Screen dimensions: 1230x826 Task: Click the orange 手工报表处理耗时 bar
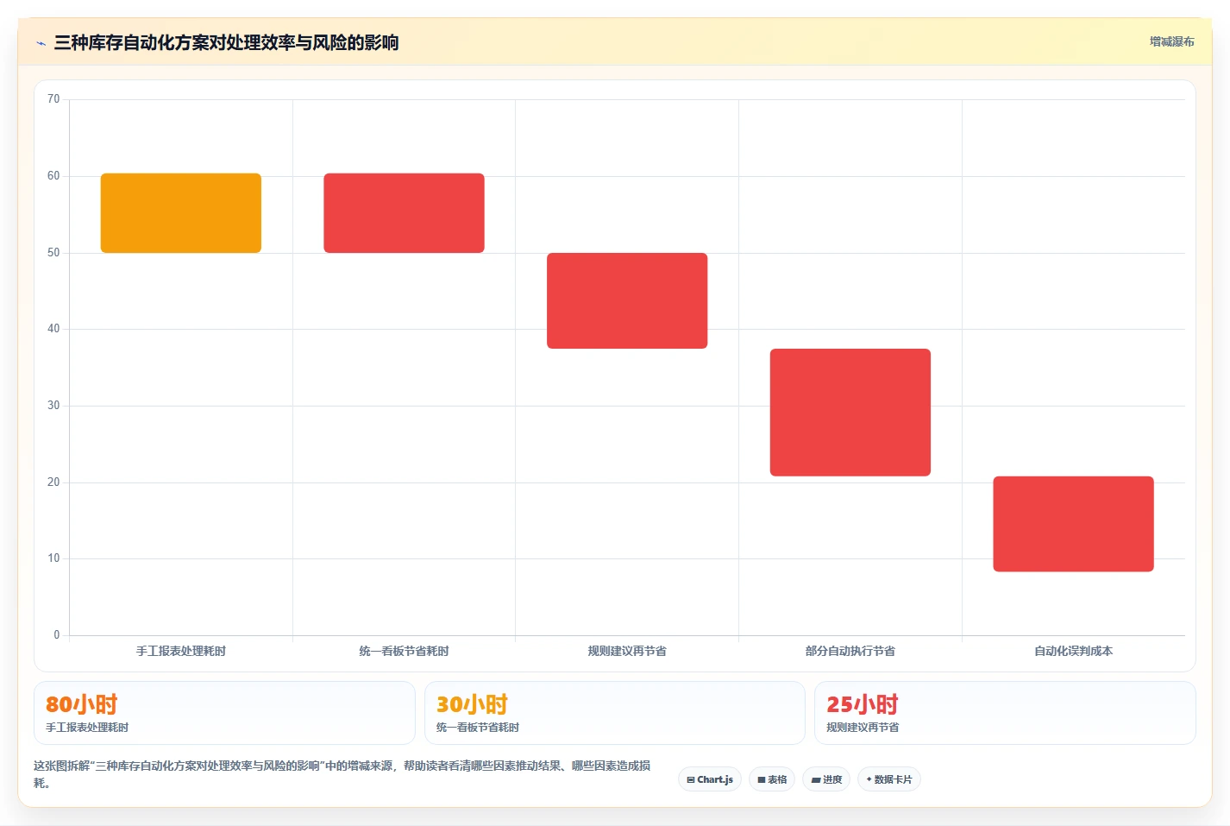(x=181, y=213)
